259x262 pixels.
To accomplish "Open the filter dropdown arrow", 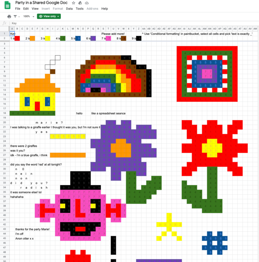I will click(19, 16).
